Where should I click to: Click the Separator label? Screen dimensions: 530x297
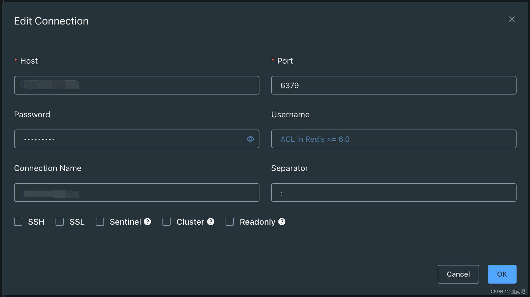(x=290, y=168)
